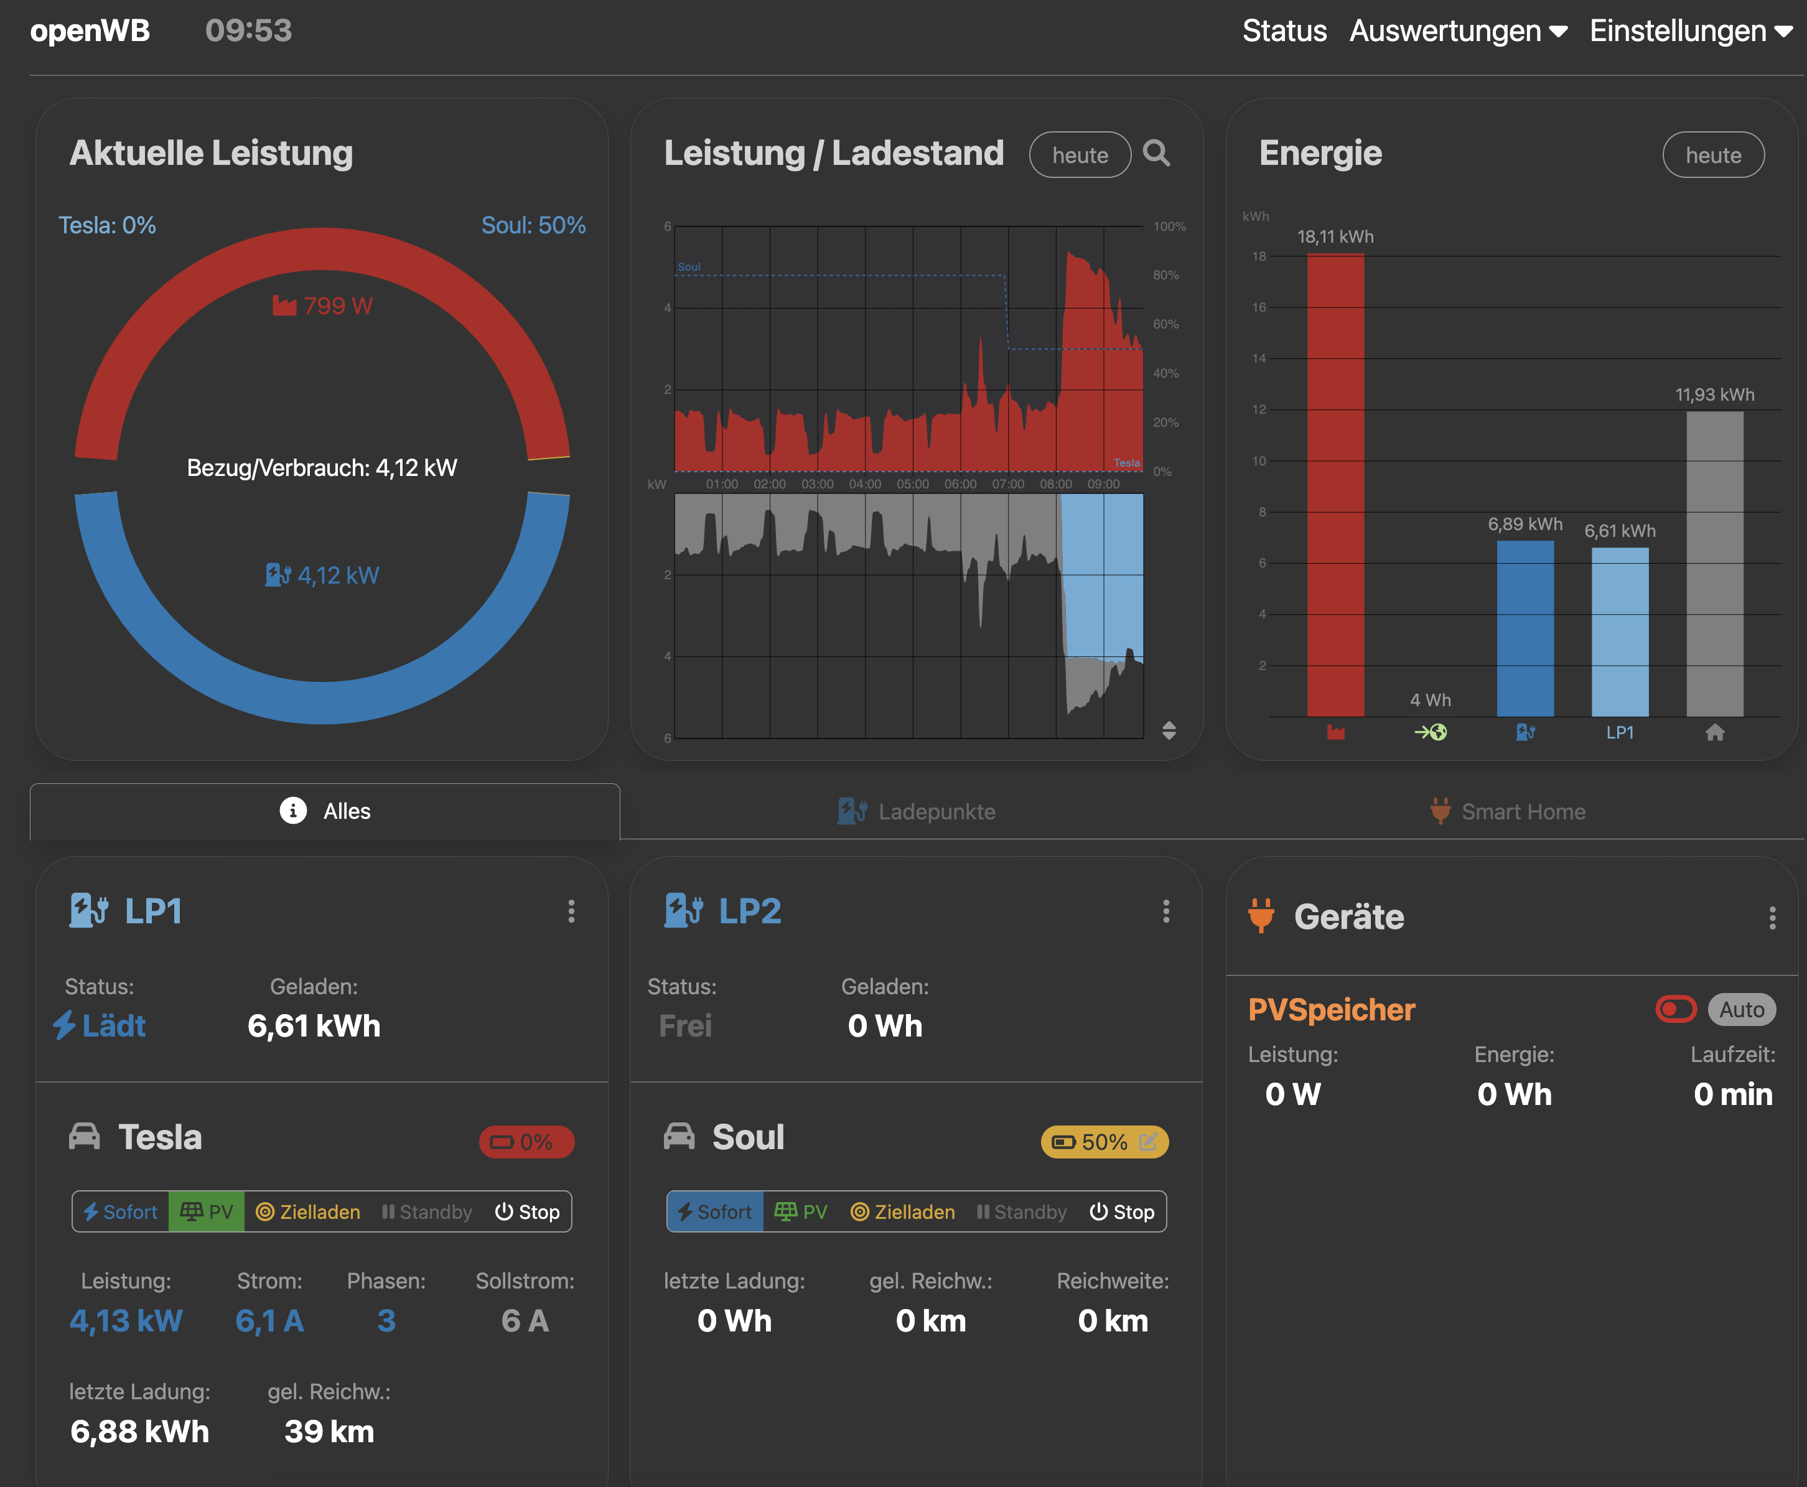Select Sofort charge mode for Tesla

tap(121, 1211)
